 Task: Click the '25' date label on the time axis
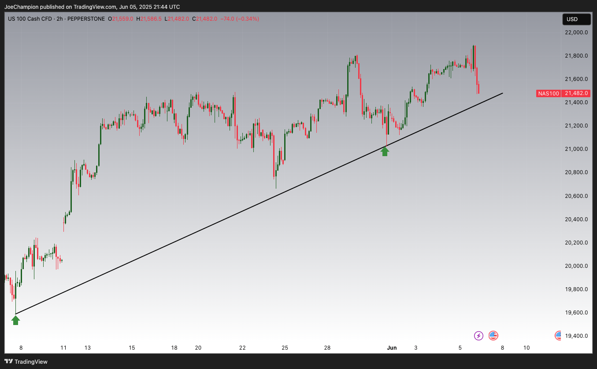[285, 348]
